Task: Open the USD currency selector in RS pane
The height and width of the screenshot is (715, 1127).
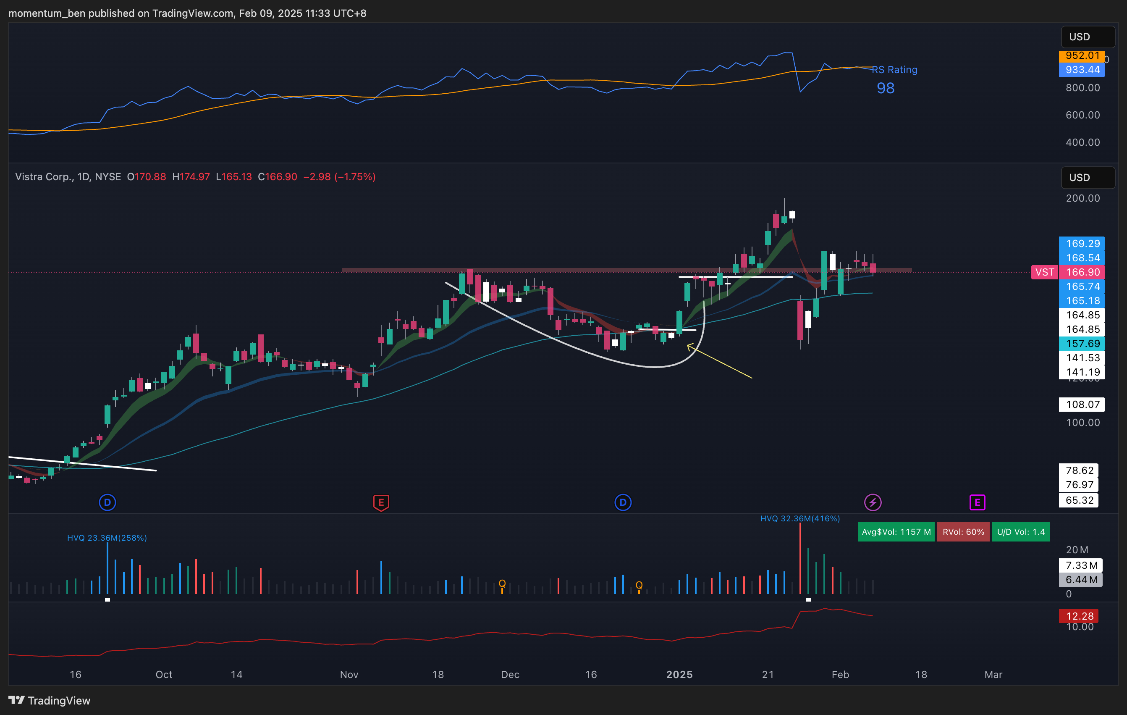Action: (x=1087, y=37)
